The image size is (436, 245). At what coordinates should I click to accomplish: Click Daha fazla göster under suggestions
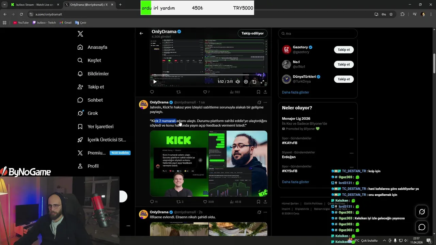pos(295,92)
